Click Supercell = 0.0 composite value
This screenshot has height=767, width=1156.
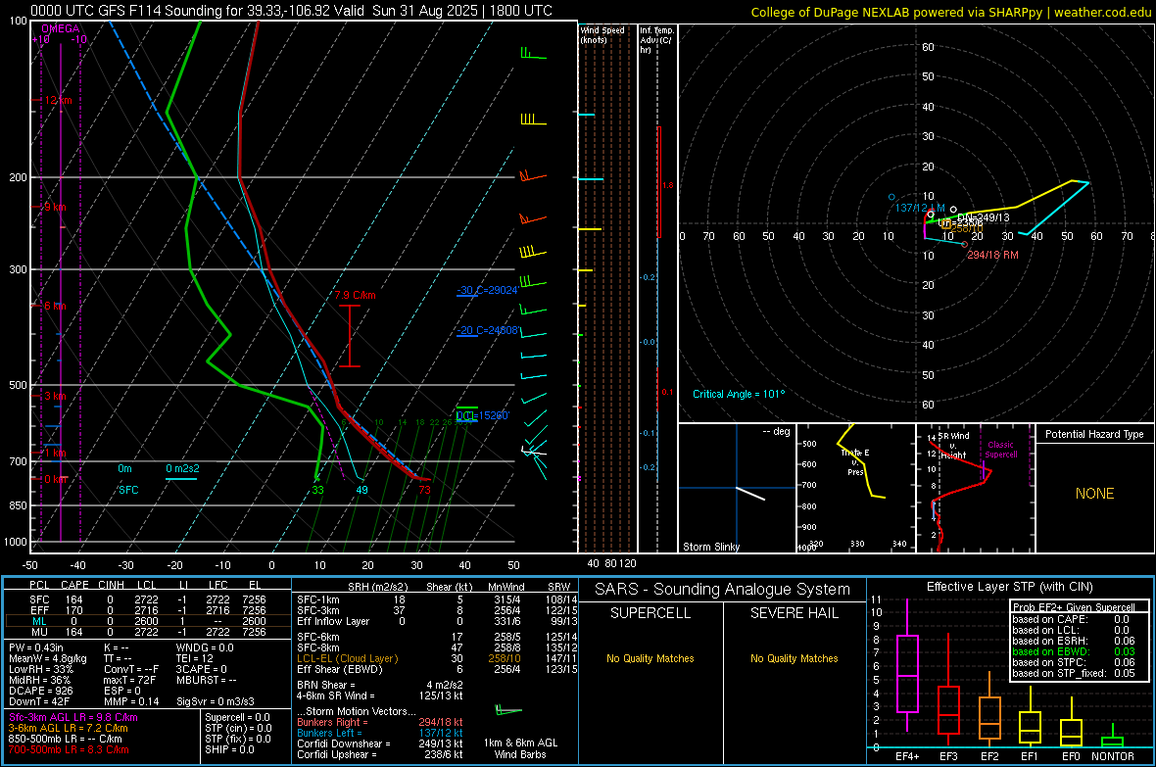pos(237,717)
